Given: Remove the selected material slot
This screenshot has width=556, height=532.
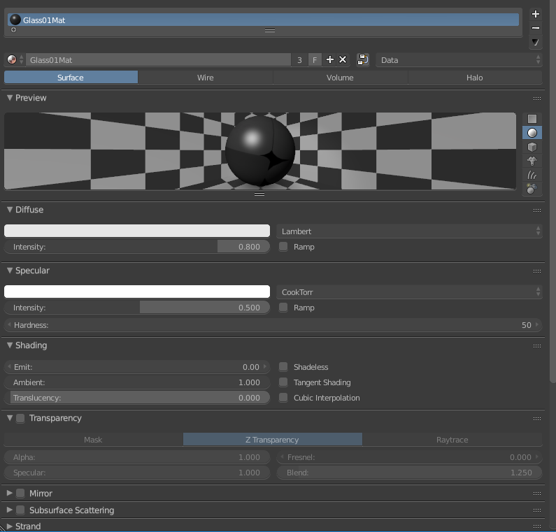Looking at the screenshot, I should click(536, 28).
